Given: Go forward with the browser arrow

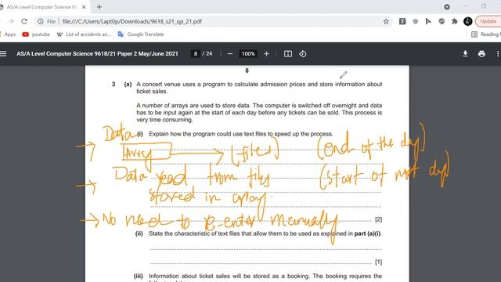Looking at the screenshot, I should click(x=11, y=21).
